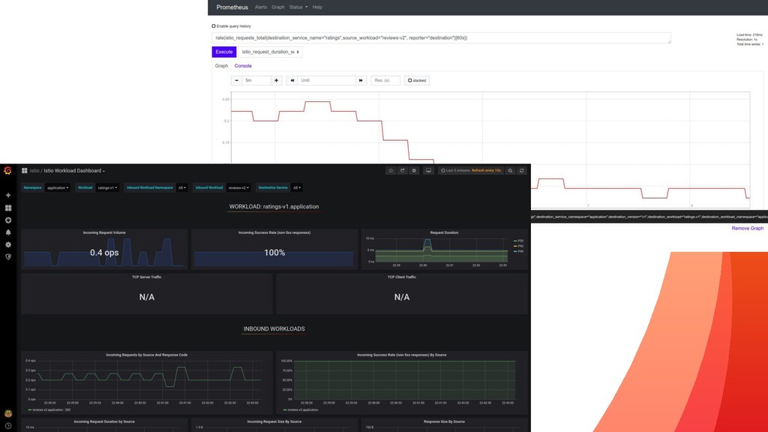Click the Incoming Request Duration by Source title
This screenshot has height=432, width=768.
pyautogui.click(x=104, y=421)
